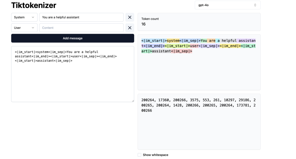Click the model selector up-down arrows icon

click(255, 5)
